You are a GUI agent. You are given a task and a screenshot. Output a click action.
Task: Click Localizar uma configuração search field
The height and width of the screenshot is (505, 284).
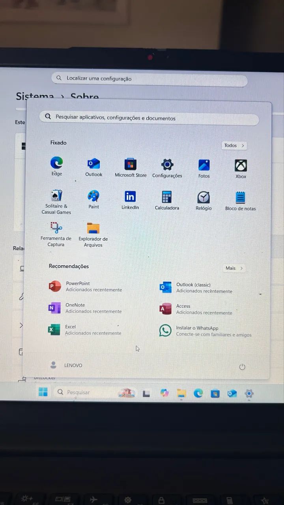[149, 79]
